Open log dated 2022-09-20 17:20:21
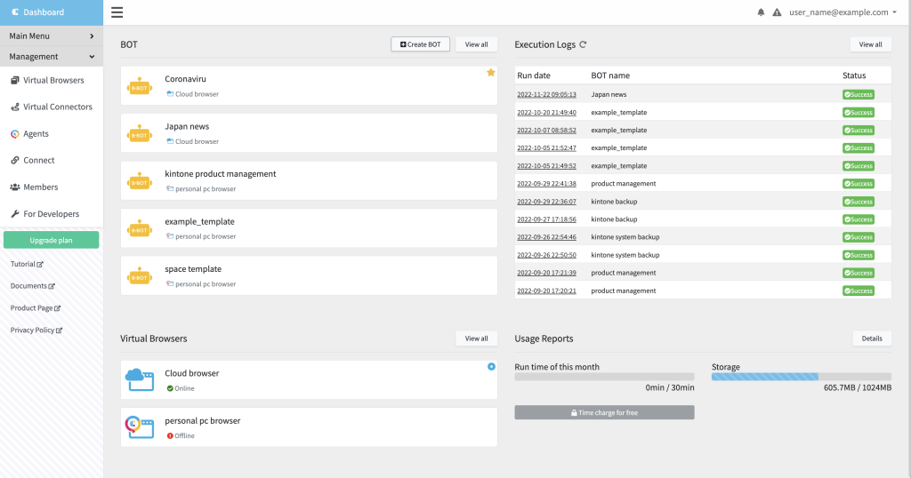The image size is (911, 478). point(547,291)
